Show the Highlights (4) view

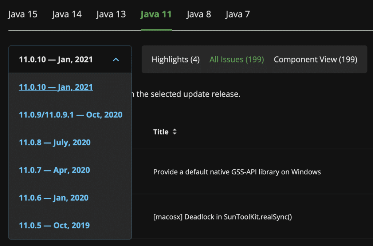point(176,59)
